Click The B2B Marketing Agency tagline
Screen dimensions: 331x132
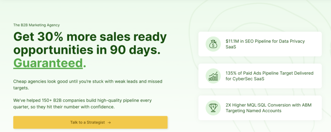[37, 25]
